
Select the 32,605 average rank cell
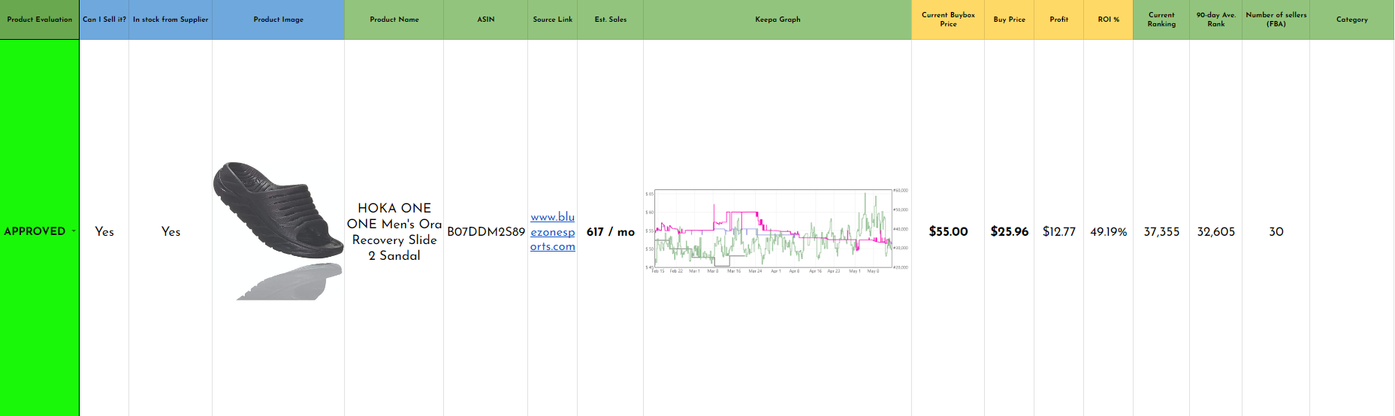click(x=1216, y=228)
